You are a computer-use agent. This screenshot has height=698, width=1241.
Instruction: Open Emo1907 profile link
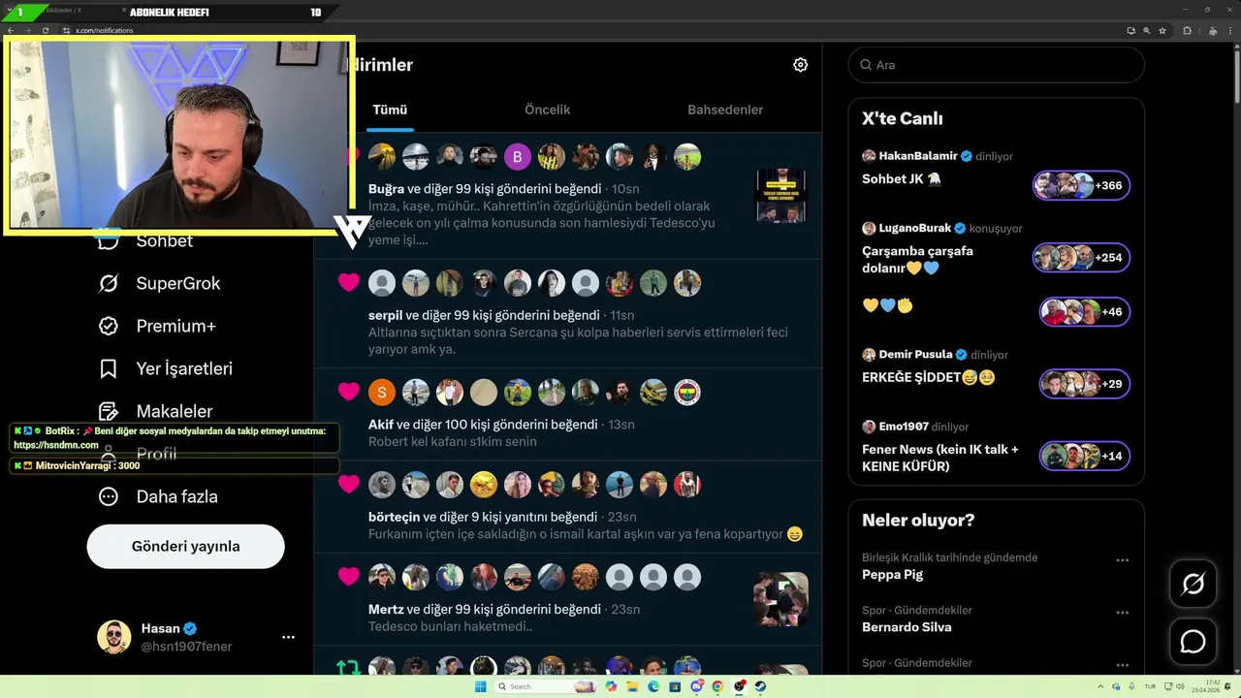(904, 426)
